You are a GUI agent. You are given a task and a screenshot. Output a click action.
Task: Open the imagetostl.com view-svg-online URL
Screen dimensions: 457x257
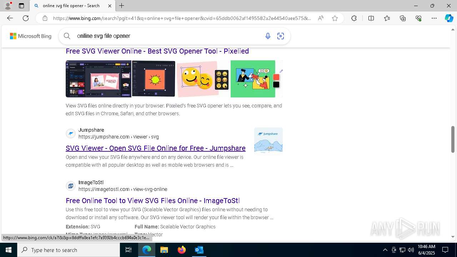(123, 189)
